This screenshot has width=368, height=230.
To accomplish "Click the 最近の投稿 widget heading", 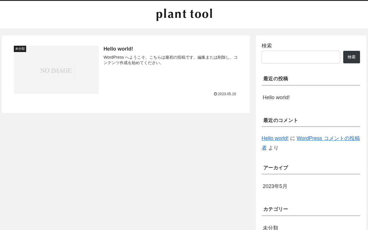I will [x=276, y=79].
